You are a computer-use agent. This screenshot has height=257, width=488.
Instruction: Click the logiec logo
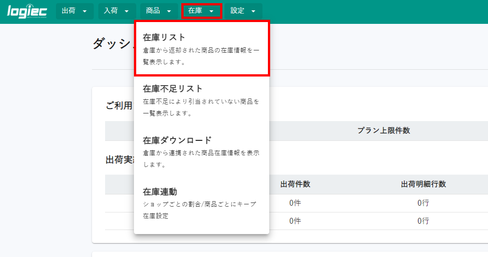[x=27, y=11]
